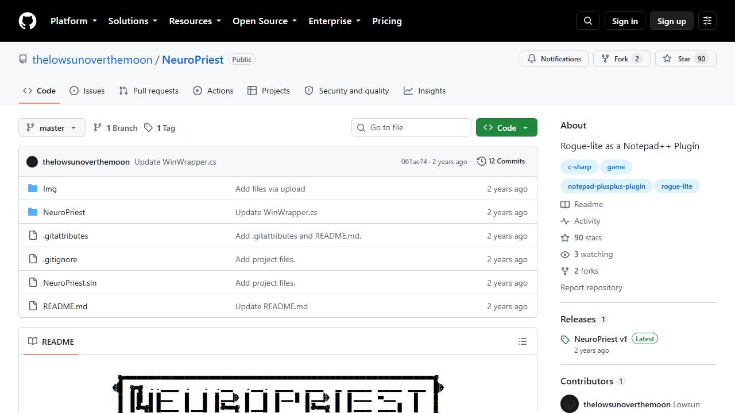Open the NeuroPriest.sln file
This screenshot has width=735, height=413.
(70, 283)
